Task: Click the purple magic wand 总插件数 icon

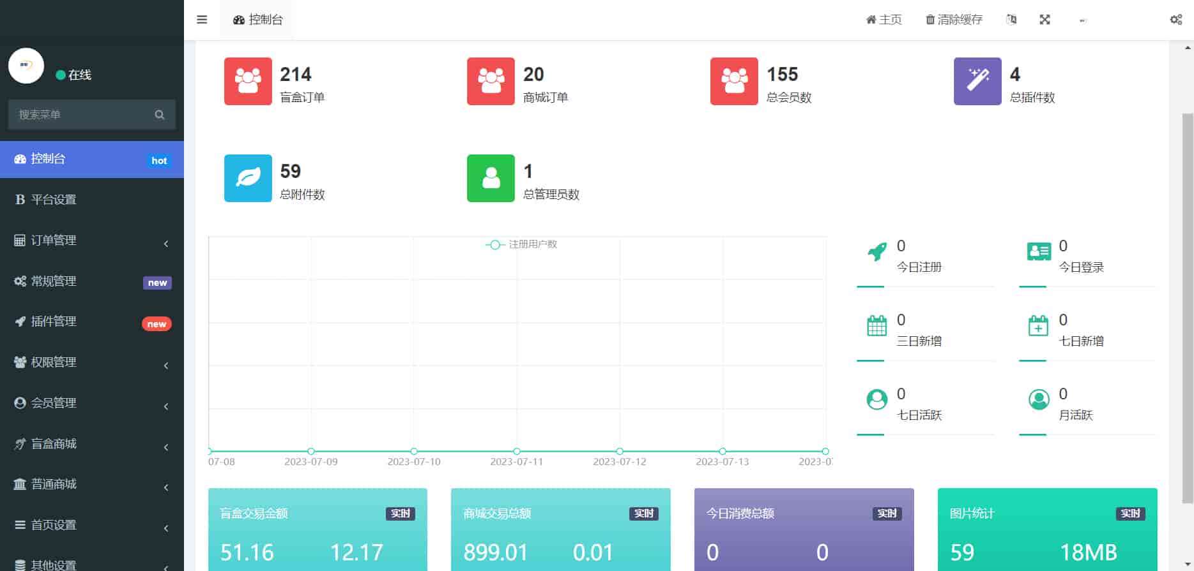Action: click(x=977, y=81)
